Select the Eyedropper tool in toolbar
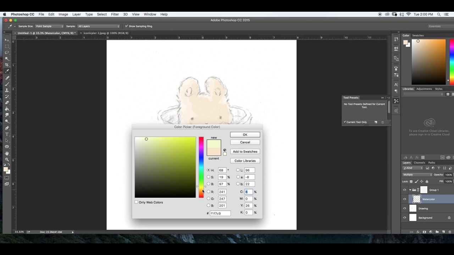The width and height of the screenshot is (454, 255). [7, 71]
